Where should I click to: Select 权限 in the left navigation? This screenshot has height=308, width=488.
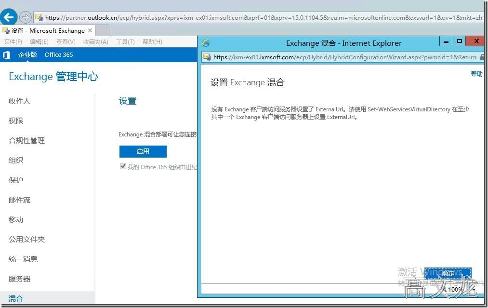16,121
